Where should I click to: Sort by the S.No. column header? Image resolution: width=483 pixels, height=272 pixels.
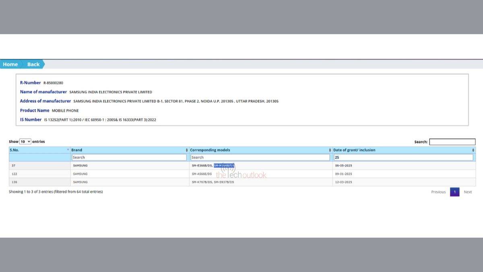(x=39, y=150)
